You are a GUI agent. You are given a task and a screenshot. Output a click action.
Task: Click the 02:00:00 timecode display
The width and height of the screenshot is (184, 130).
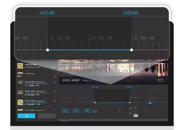79,111
